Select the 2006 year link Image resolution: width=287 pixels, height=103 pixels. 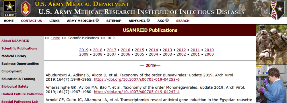tap(126, 54)
